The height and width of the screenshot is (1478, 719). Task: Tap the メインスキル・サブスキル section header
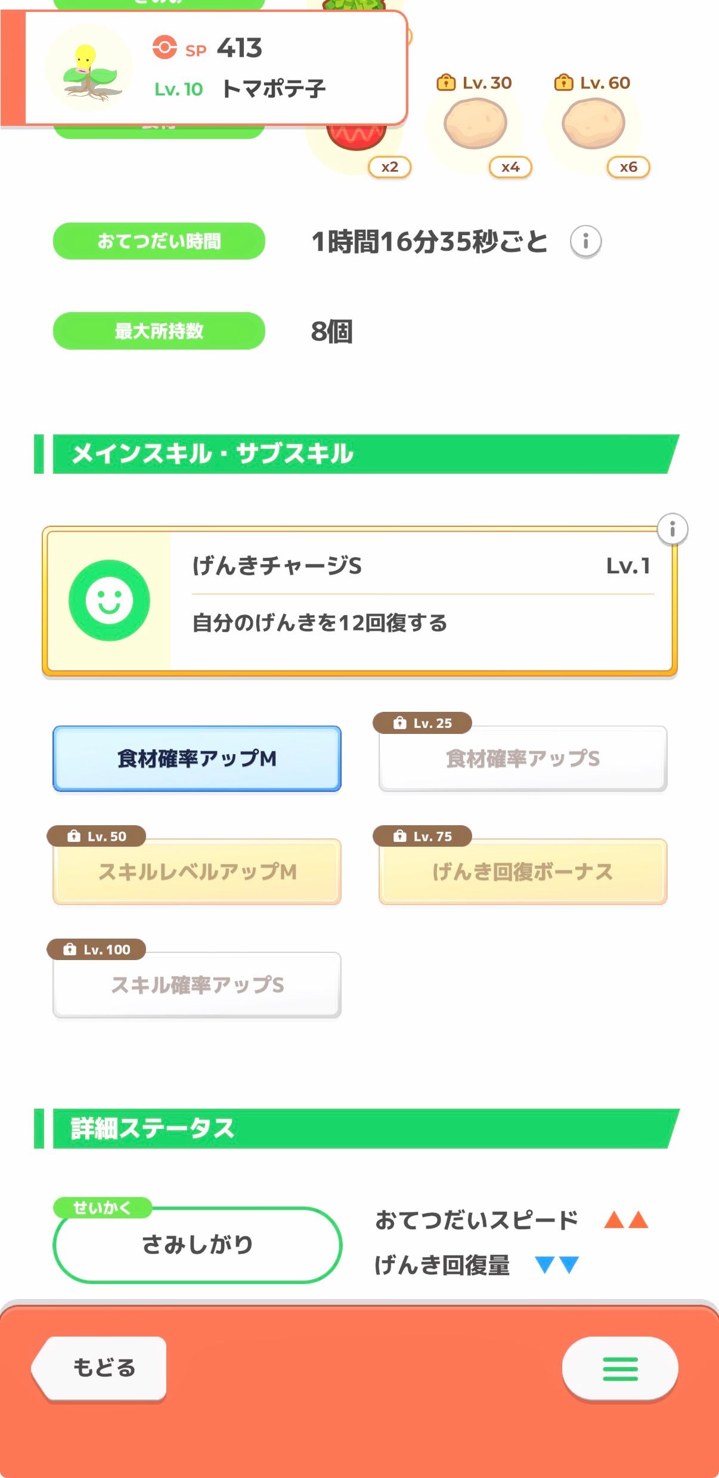[358, 454]
